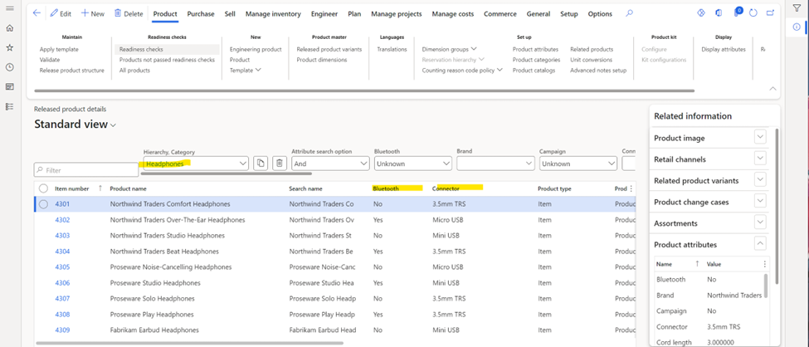Open Recent clock icon in sidebar
The height and width of the screenshot is (347, 809).
(9, 67)
